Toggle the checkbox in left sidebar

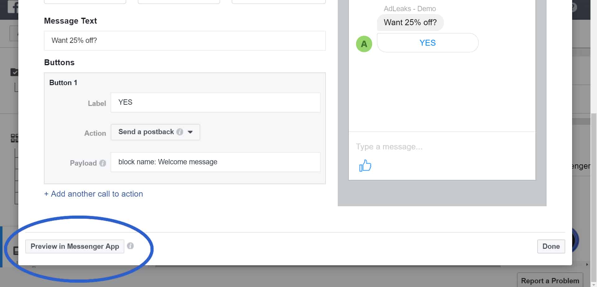click(14, 72)
